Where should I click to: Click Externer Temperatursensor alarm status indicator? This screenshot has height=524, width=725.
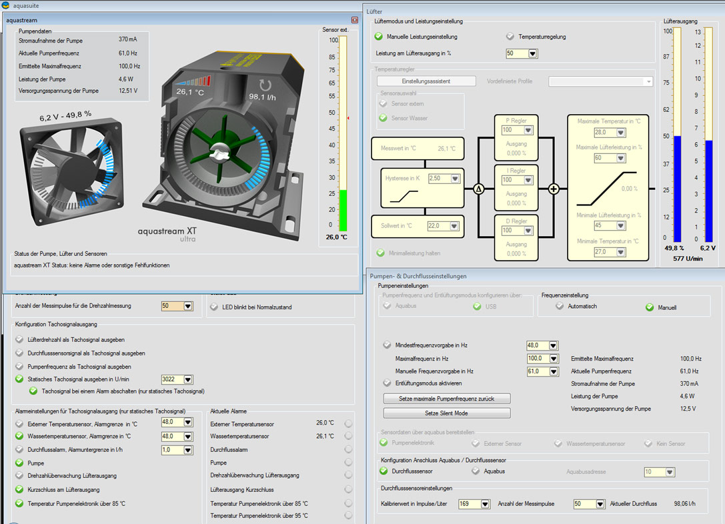coord(348,423)
